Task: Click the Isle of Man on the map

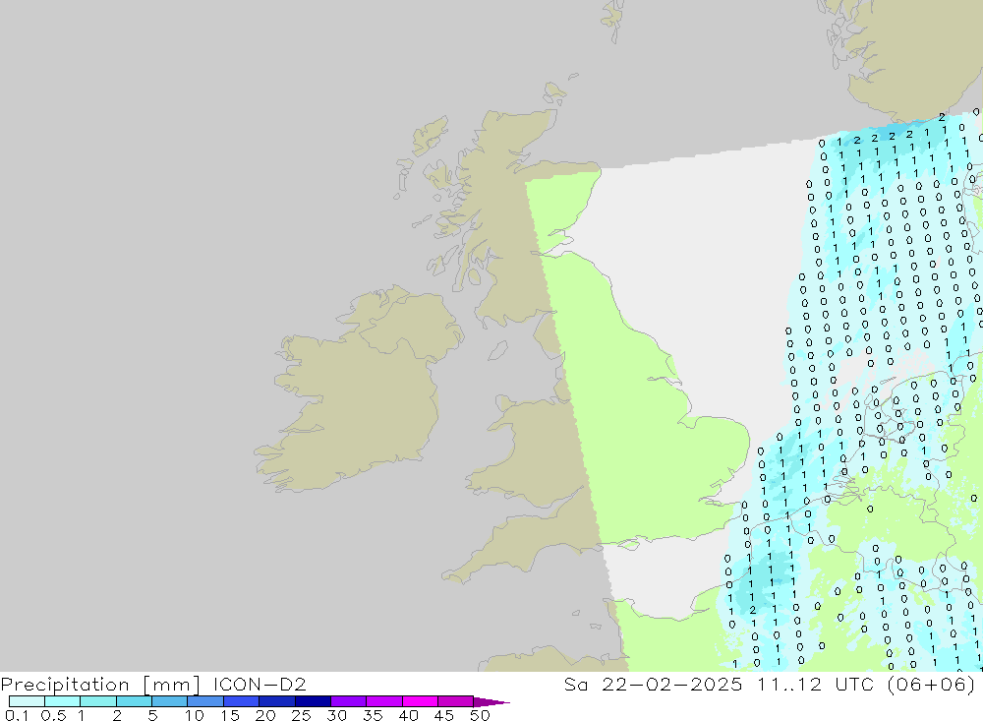Action: pos(497,350)
